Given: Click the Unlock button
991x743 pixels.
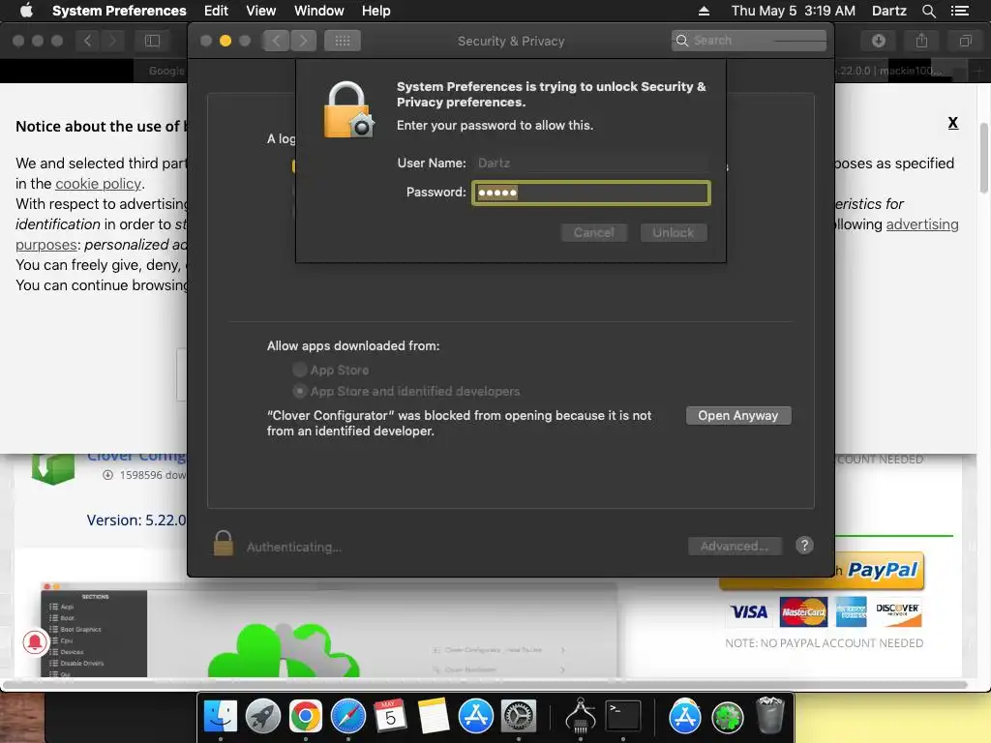Looking at the screenshot, I should click(674, 232).
